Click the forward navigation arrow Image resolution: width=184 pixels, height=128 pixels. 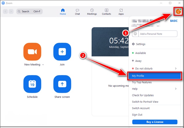pyautogui.click(x=11, y=11)
